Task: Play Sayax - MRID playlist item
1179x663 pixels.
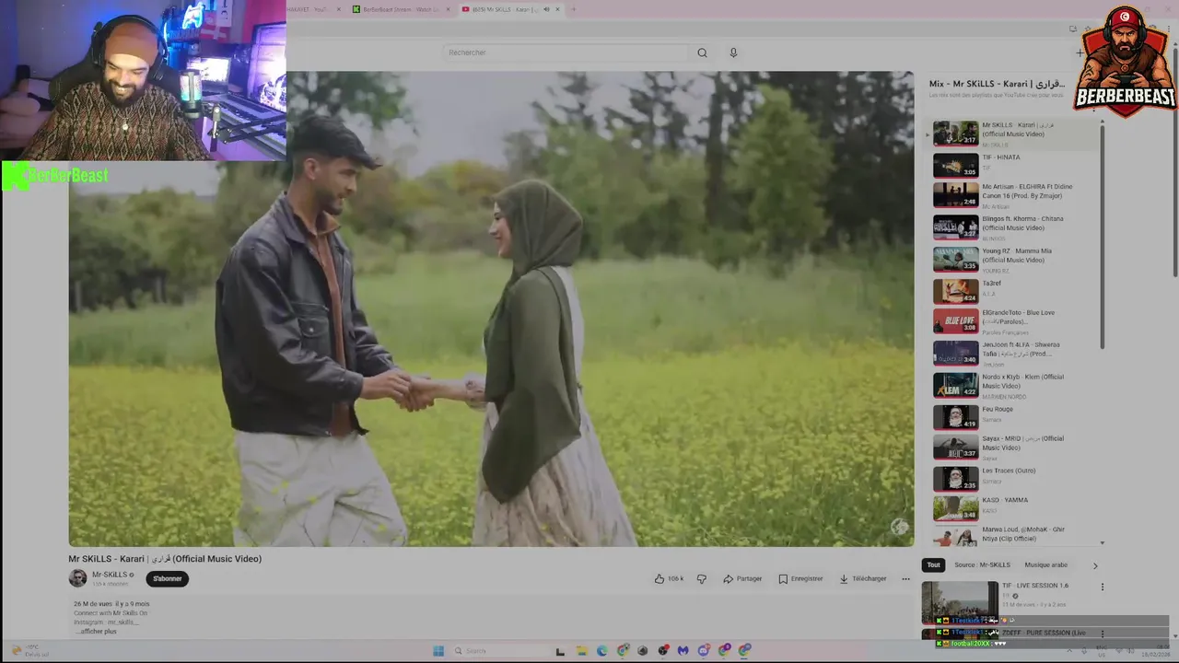Action: point(1015,448)
